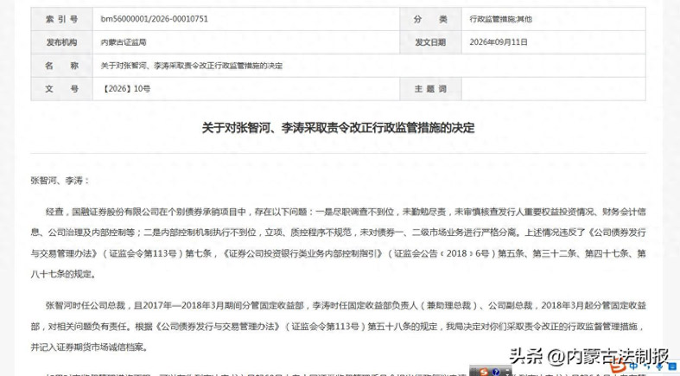Click the 文号 label cell

[61, 89]
